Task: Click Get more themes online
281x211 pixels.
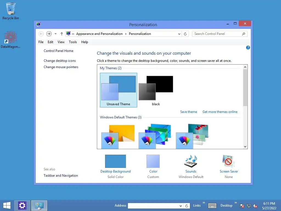Action: 220,112
